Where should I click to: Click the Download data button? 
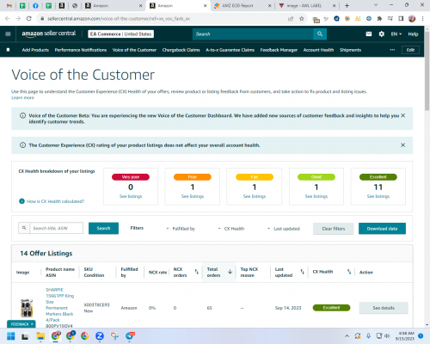(x=382, y=229)
